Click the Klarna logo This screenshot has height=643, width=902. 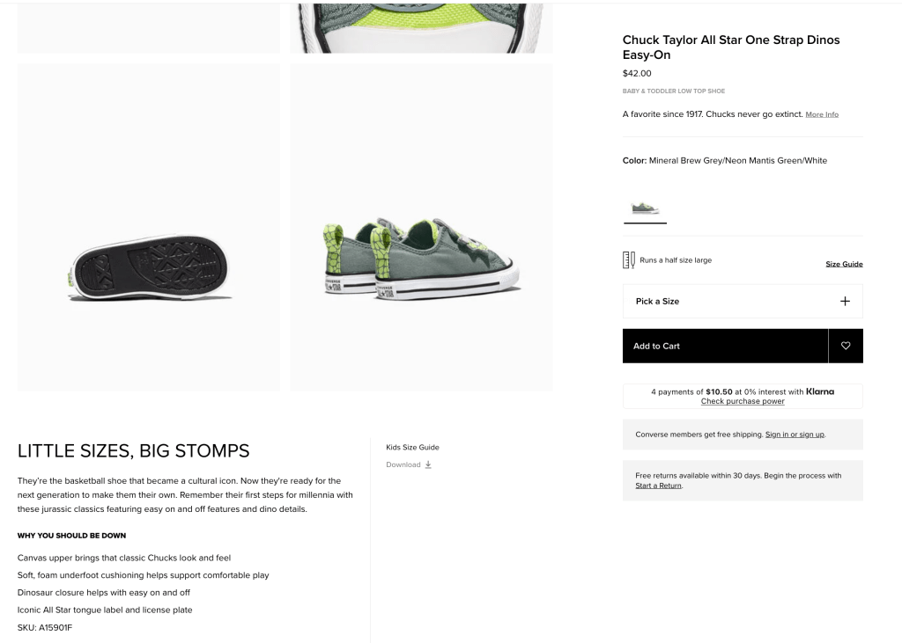tap(820, 391)
